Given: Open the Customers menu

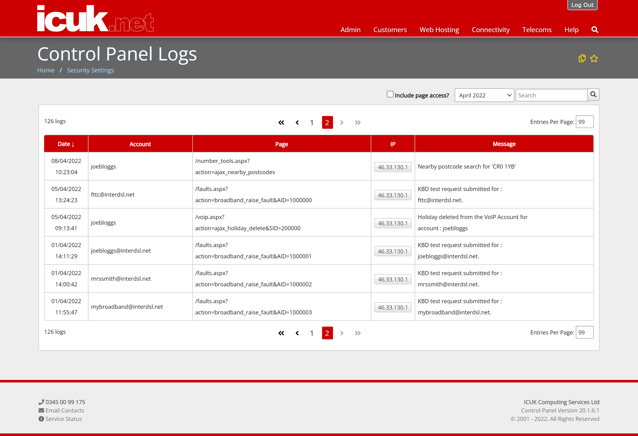Looking at the screenshot, I should [390, 30].
